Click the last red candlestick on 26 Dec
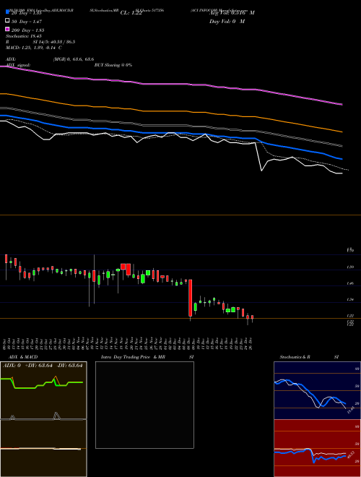This screenshot has height=477, width=361. [x=252, y=318]
